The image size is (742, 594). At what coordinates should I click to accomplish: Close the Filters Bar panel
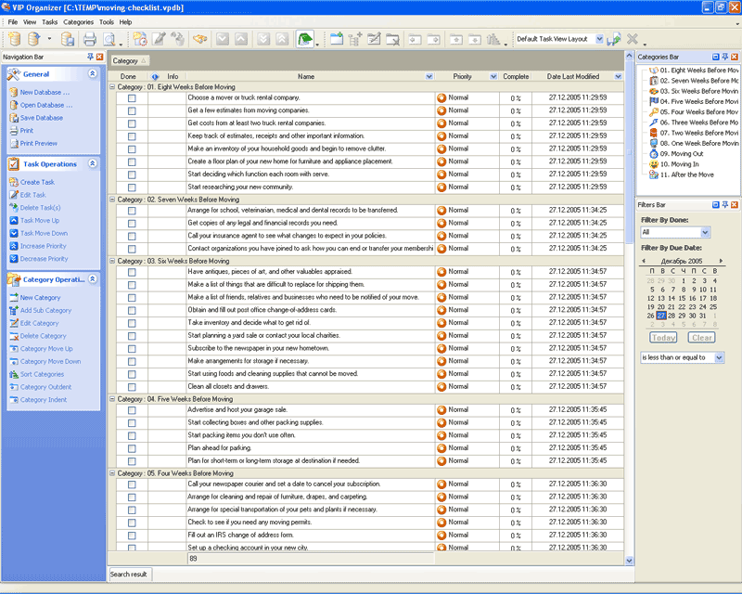pyautogui.click(x=736, y=204)
